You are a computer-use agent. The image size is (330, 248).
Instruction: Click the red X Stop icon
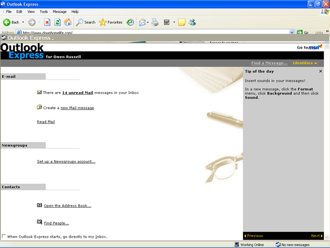tap(47, 22)
